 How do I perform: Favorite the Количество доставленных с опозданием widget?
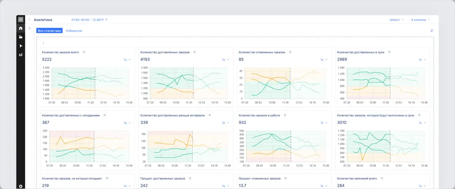click(105, 115)
